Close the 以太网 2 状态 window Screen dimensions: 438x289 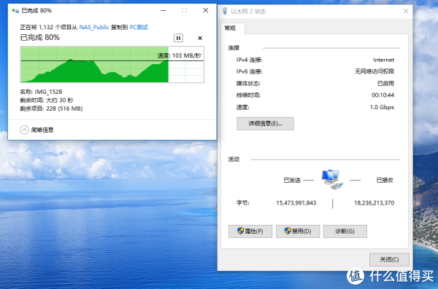406,11
